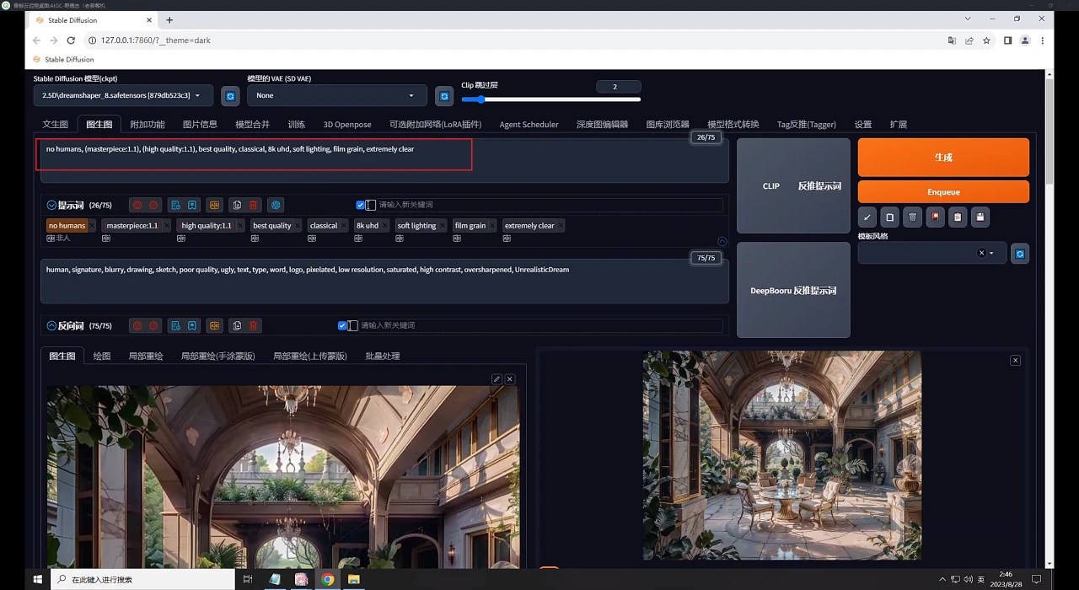Viewport: 1079px width, 590px height.
Task: Click the ChatGPT icon in 提示词 toolbar
Action: point(276,205)
